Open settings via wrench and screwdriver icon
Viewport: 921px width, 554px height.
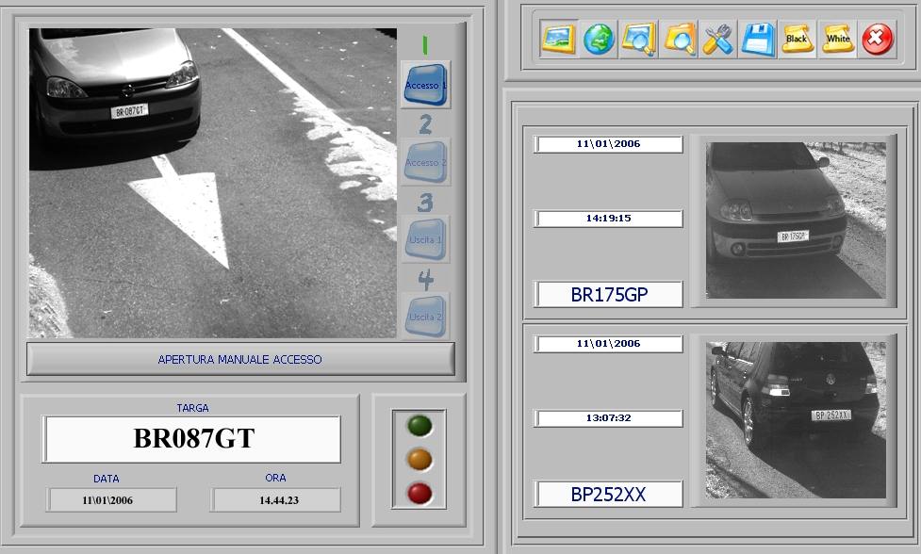(718, 40)
